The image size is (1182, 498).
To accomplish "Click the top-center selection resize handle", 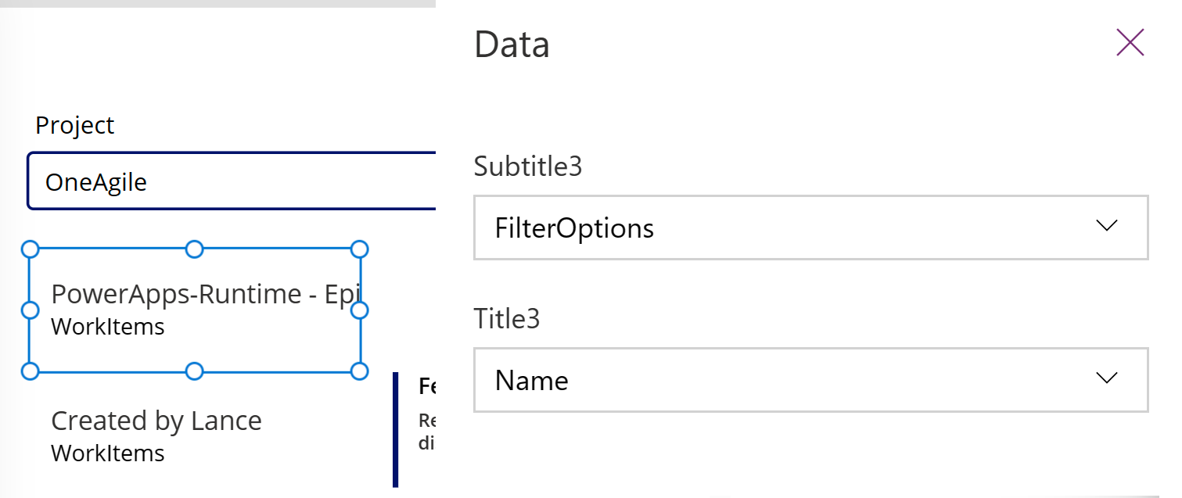I will pyautogui.click(x=195, y=249).
